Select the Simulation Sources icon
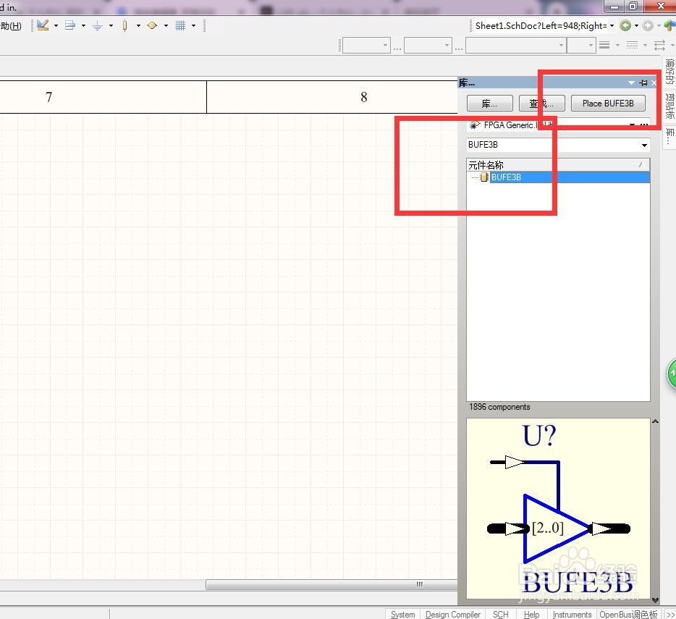 tap(152, 25)
